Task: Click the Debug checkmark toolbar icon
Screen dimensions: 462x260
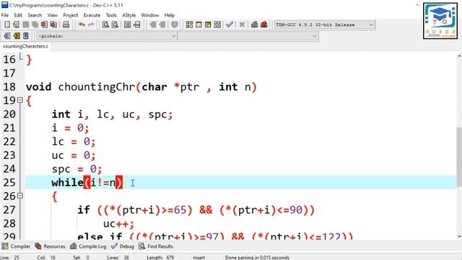Action: pos(230,25)
